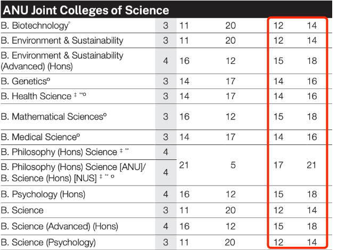Click duration value 3 in the Biotechnology row
The width and height of the screenshot is (337, 250).
coord(166,26)
